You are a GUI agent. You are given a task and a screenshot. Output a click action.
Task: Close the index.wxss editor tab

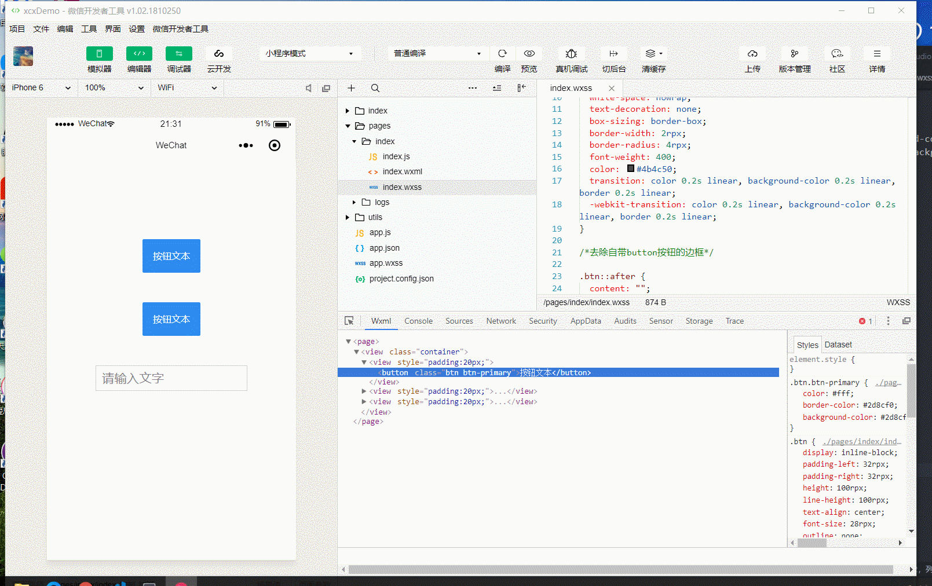(612, 88)
